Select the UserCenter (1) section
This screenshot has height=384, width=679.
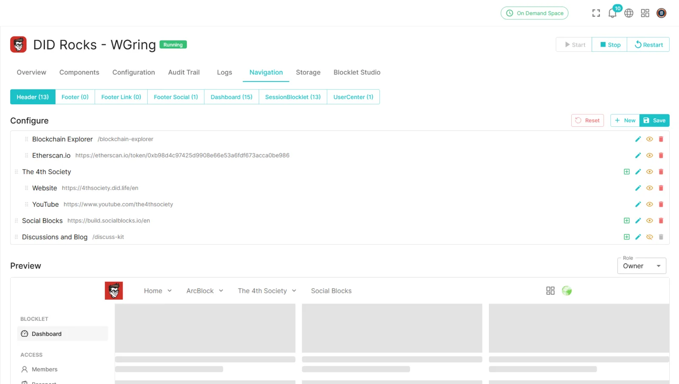pyautogui.click(x=354, y=97)
